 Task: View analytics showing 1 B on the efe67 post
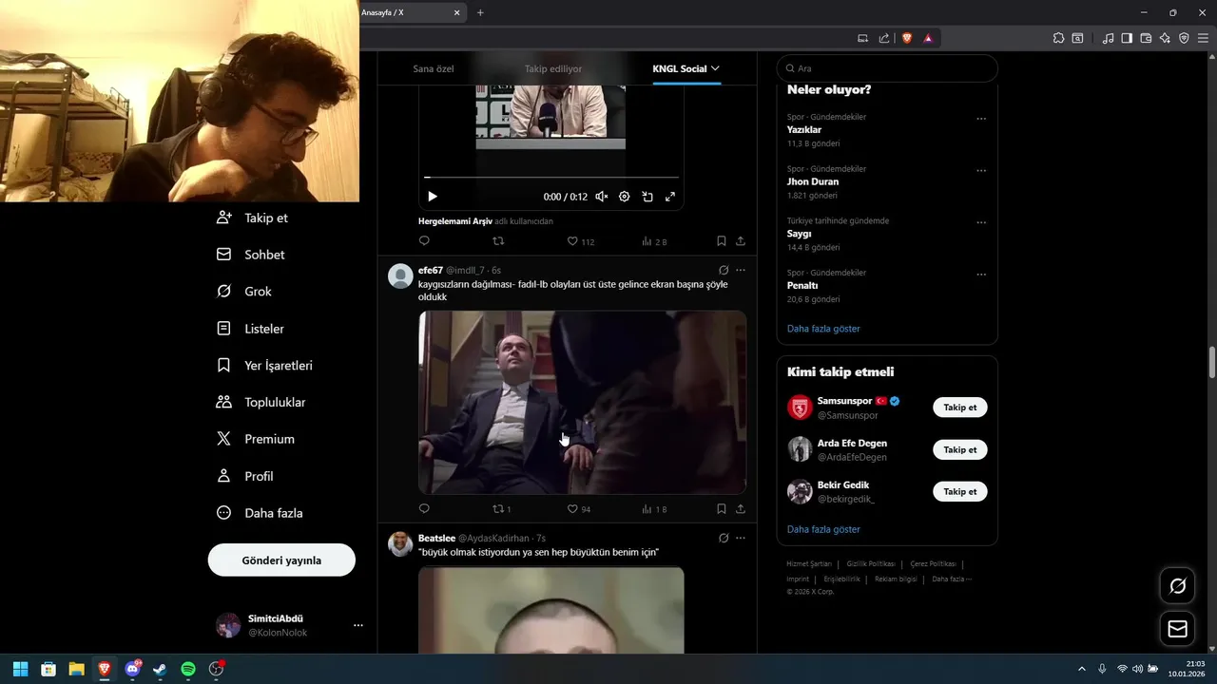(654, 509)
